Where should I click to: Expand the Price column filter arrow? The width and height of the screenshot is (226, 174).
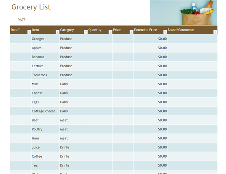pos(131,32)
